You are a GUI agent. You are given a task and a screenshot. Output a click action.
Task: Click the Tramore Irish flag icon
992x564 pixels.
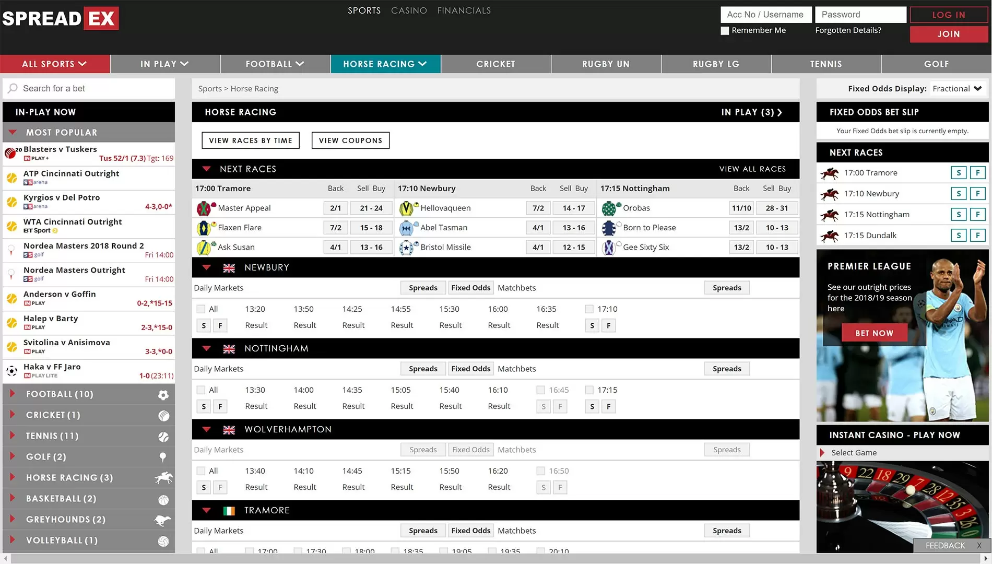(x=229, y=511)
